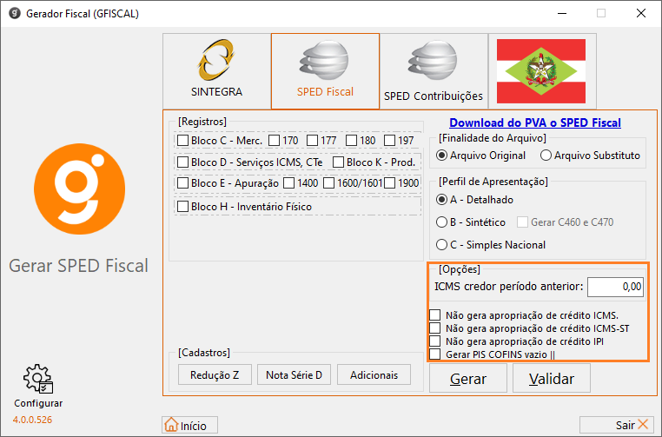This screenshot has height=437, width=662.
Task: Check the 1900 register box
Action: pyautogui.click(x=390, y=182)
